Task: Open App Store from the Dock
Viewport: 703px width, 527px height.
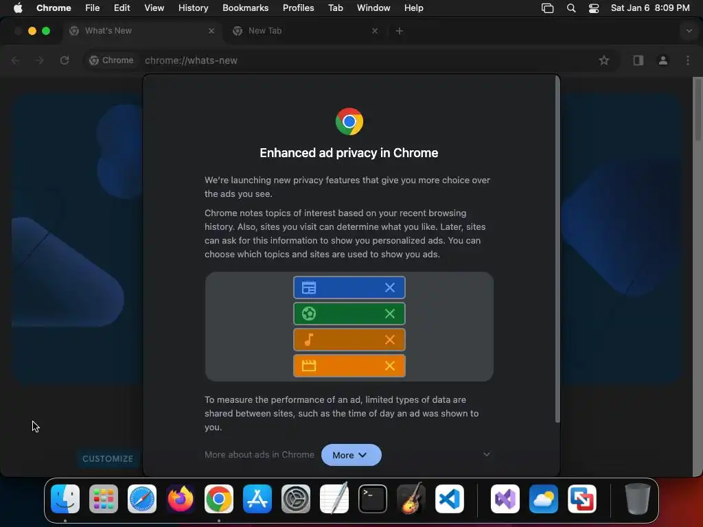Action: (x=257, y=499)
